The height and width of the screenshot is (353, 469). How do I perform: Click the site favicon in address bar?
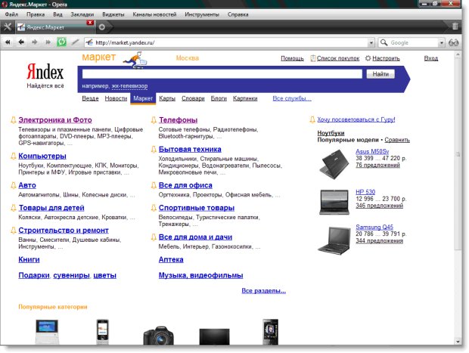tap(89, 43)
